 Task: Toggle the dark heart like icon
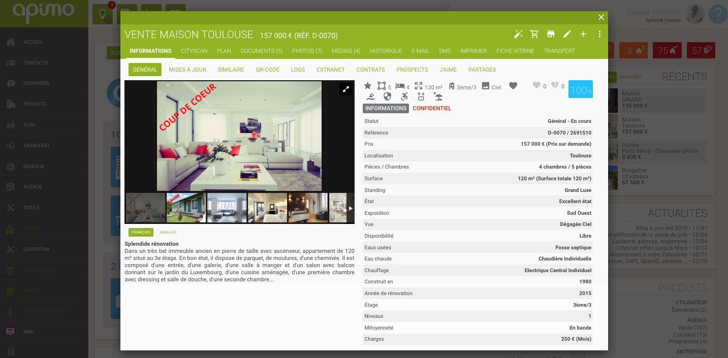pyautogui.click(x=513, y=86)
